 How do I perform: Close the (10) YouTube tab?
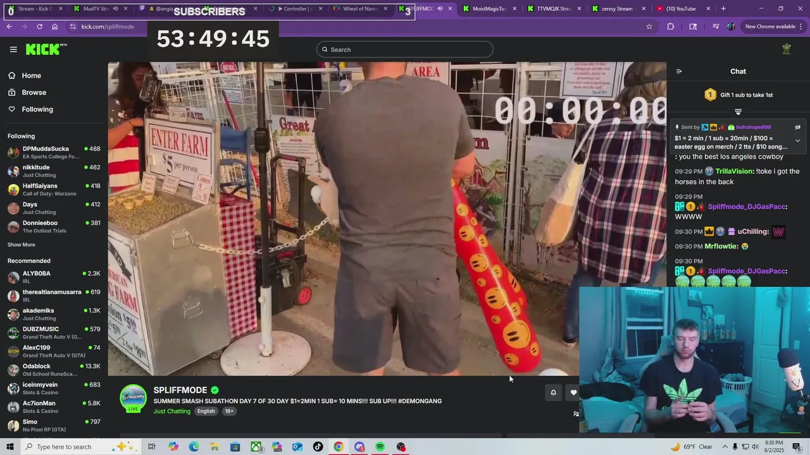coord(708,9)
